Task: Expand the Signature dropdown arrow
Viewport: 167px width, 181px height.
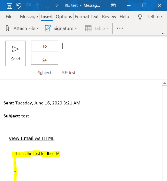Action: tap(76, 28)
